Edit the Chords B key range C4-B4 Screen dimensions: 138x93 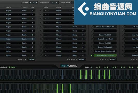82,59
